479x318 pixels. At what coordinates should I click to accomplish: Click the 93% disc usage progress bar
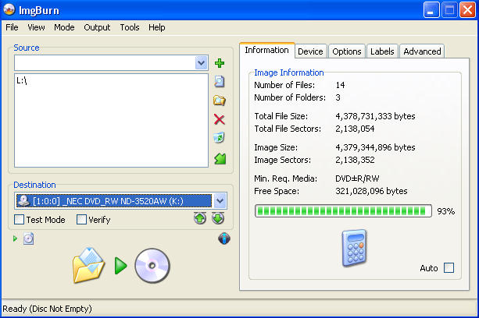[343, 210]
